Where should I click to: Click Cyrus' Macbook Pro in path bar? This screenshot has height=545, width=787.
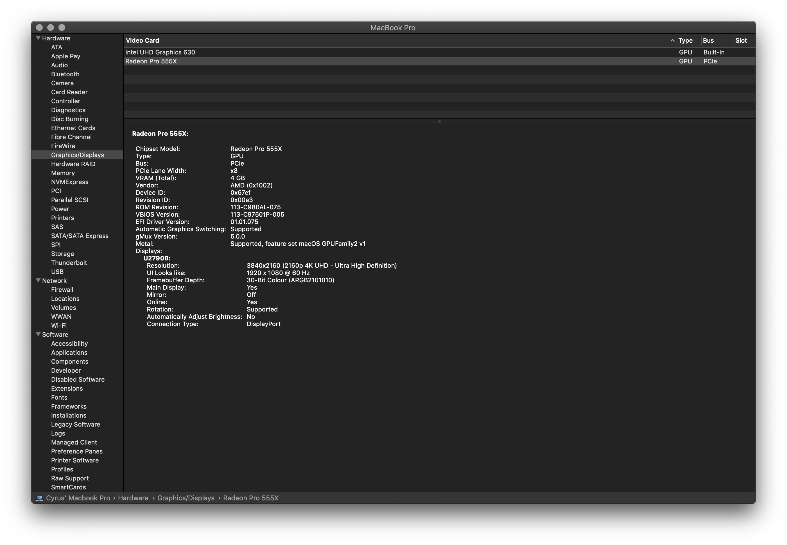click(78, 498)
